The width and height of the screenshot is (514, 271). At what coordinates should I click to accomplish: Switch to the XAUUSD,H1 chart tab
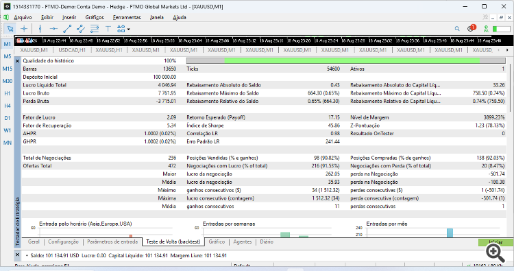click(x=109, y=50)
